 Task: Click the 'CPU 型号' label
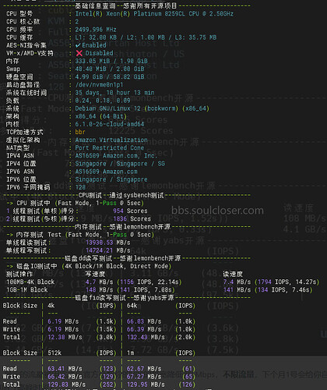pos(19,14)
